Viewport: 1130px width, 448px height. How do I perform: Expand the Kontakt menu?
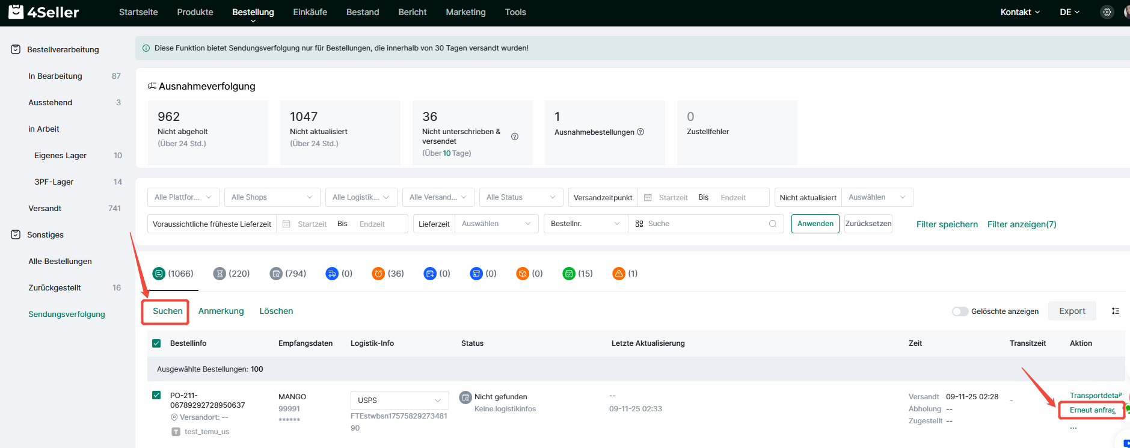tap(1020, 12)
